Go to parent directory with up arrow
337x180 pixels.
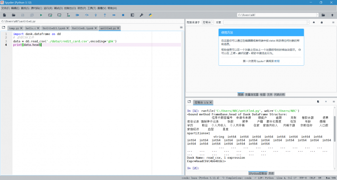click(x=332, y=15)
